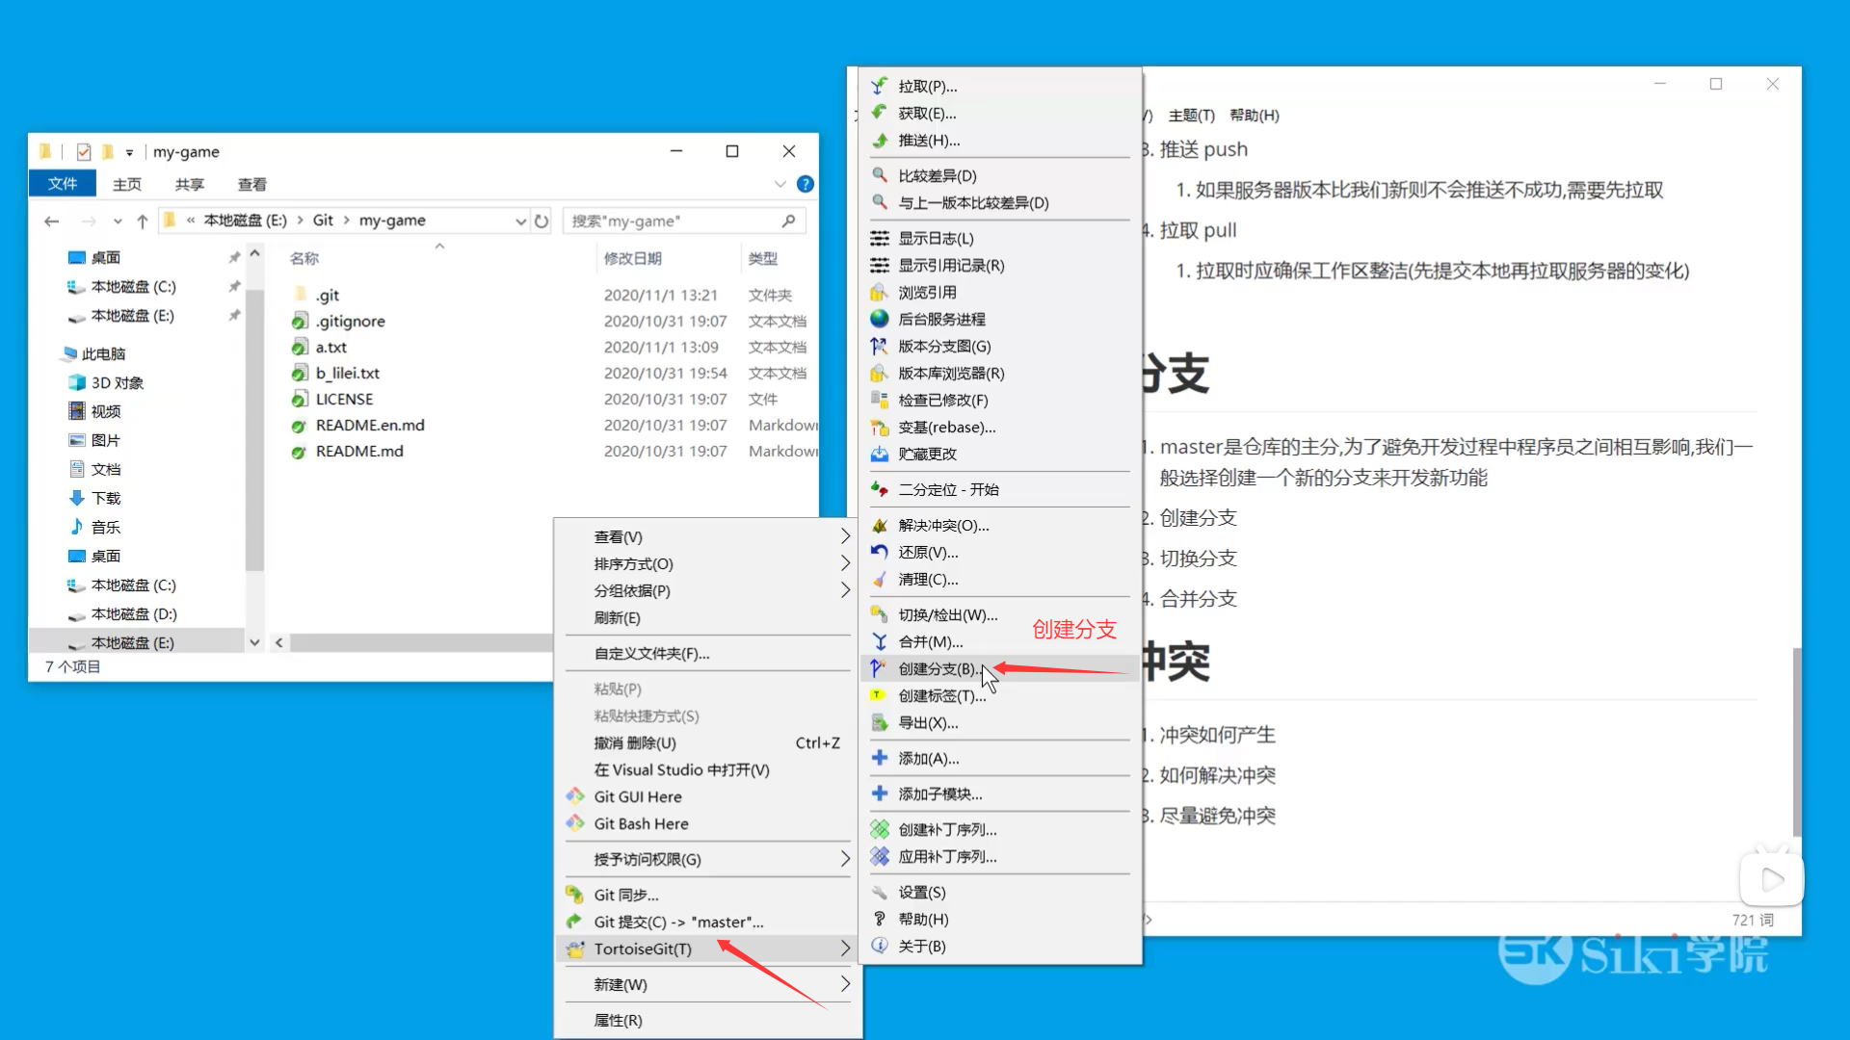
Task: Open TortoiseGit 设置 settings
Action: point(921,892)
